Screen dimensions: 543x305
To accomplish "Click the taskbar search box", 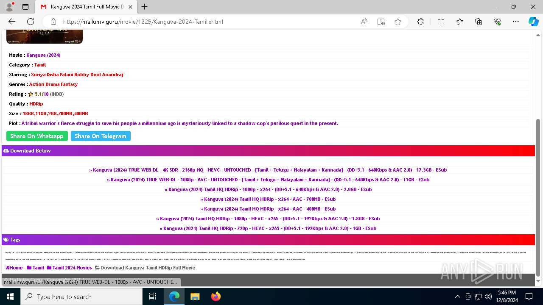I will pos(81,297).
